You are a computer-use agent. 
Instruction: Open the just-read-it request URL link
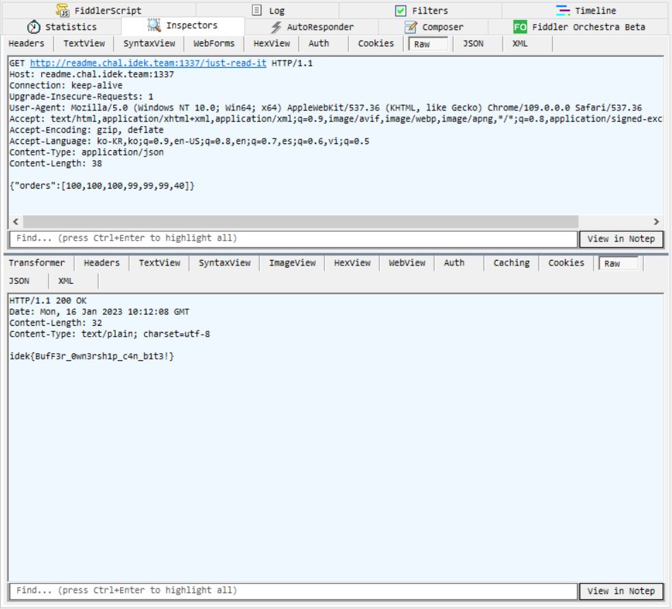tap(148, 63)
